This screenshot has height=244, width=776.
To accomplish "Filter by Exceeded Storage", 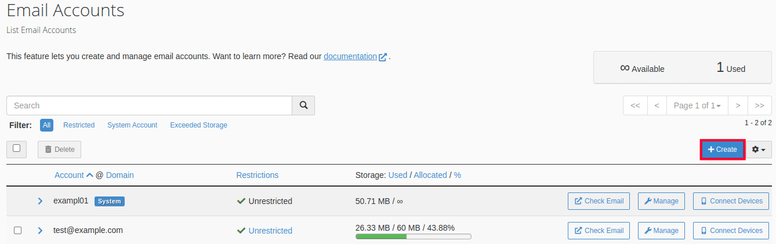I will [198, 125].
